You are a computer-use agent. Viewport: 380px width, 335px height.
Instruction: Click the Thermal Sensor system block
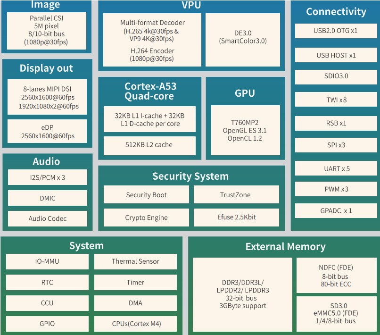135,261
